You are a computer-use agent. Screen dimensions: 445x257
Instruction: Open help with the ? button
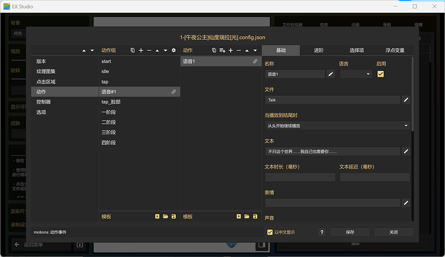(x=322, y=232)
